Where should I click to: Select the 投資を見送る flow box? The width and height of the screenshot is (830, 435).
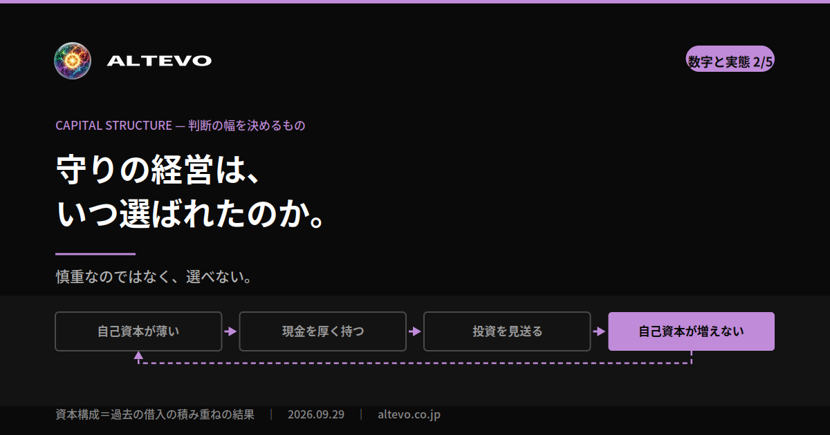coord(507,331)
